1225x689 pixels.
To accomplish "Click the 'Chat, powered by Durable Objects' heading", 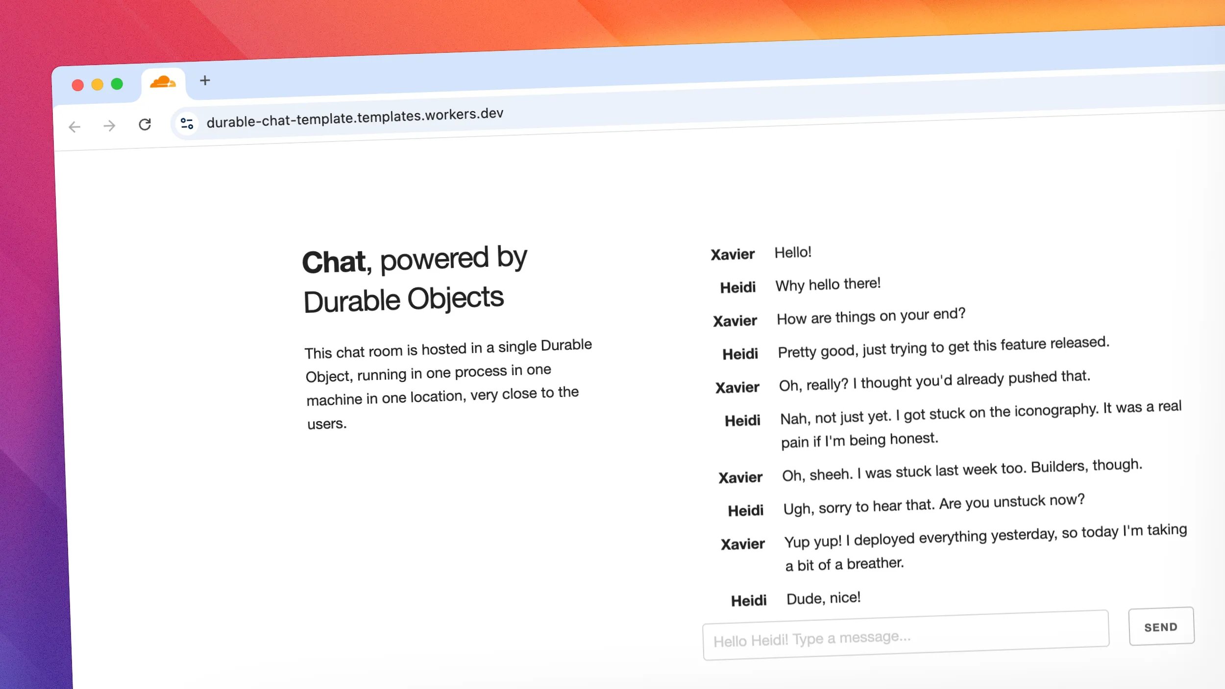I will coord(415,280).
